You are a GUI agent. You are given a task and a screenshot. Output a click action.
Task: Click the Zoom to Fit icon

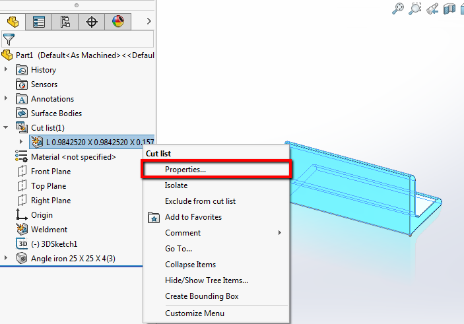click(398, 9)
